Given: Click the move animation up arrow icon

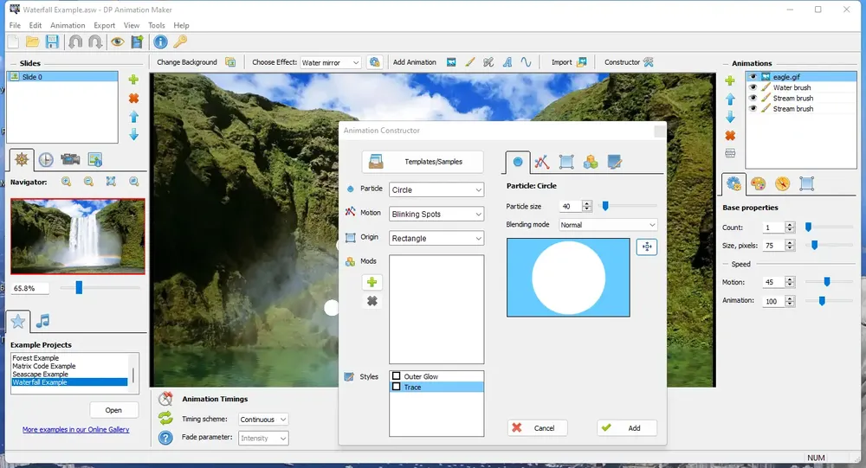Looking at the screenshot, I should (730, 99).
